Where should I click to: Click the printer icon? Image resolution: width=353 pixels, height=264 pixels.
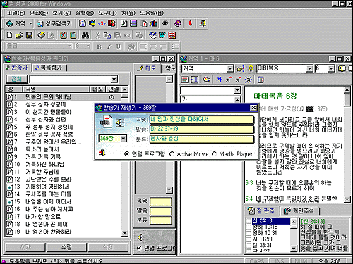42,35
